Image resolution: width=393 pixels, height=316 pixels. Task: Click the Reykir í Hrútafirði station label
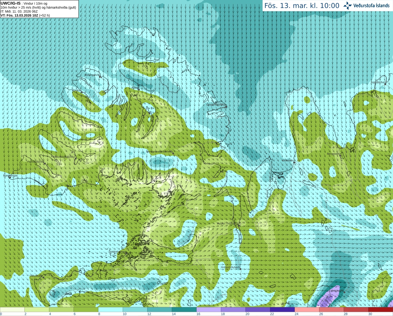tap(228, 224)
